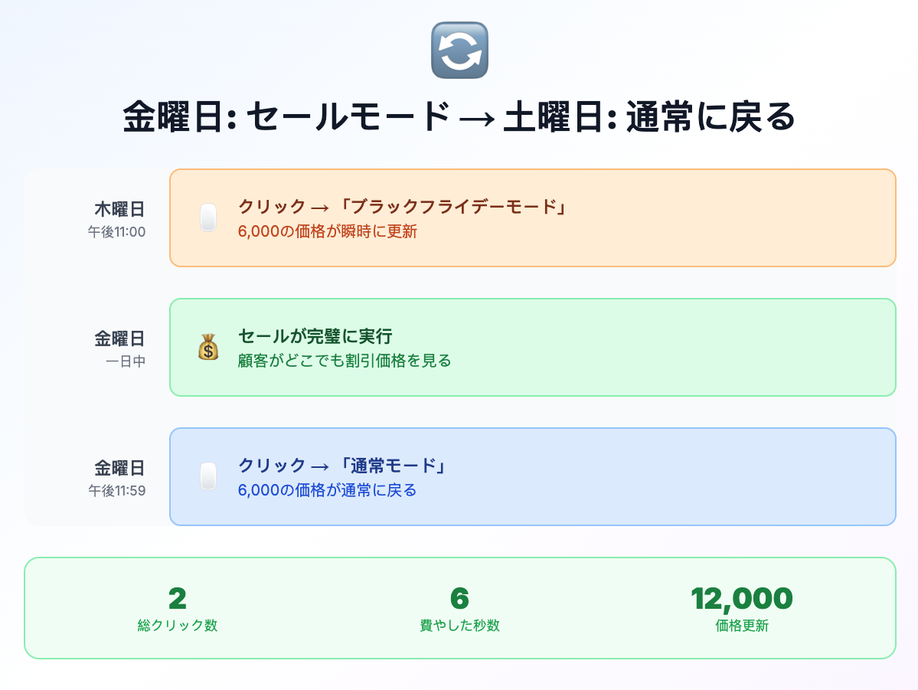
Task: Select the heading 金曜日: セールモード → 土曜日: 通常に戻る
Action: point(459,116)
